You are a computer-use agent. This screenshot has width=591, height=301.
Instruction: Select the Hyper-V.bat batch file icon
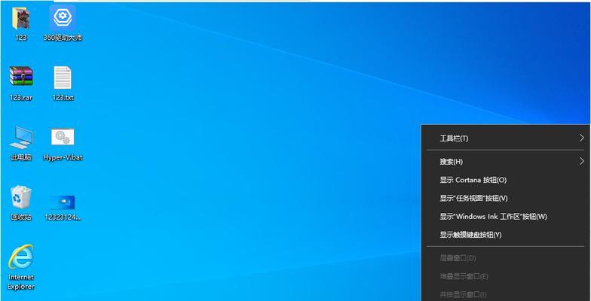tap(63, 137)
